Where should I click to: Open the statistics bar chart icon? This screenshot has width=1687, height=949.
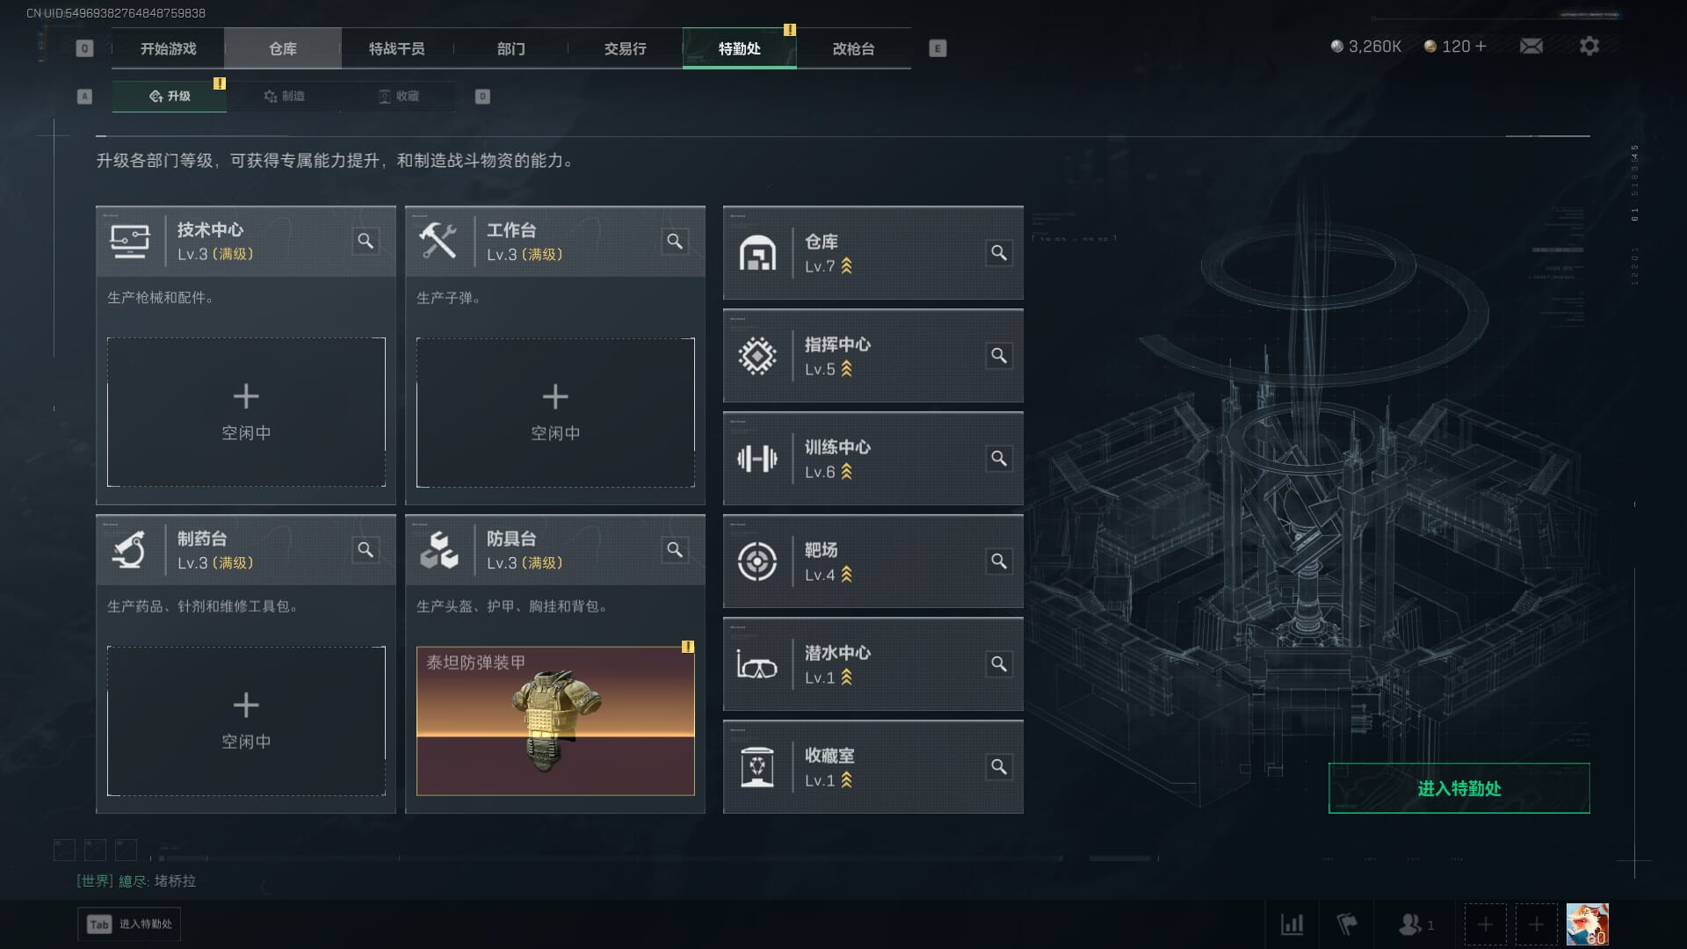(x=1292, y=924)
